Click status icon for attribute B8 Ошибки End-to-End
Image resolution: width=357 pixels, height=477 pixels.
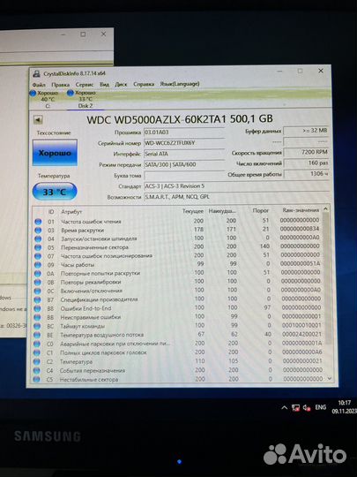(x=37, y=309)
